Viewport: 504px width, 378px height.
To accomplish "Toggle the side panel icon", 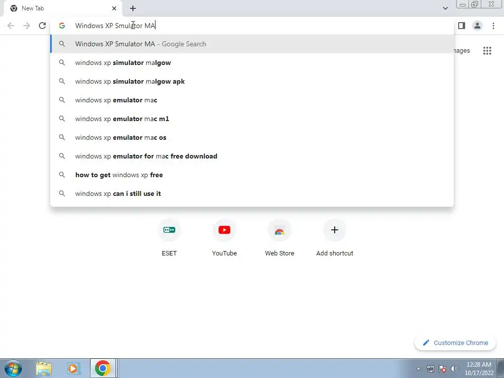I will click(462, 26).
